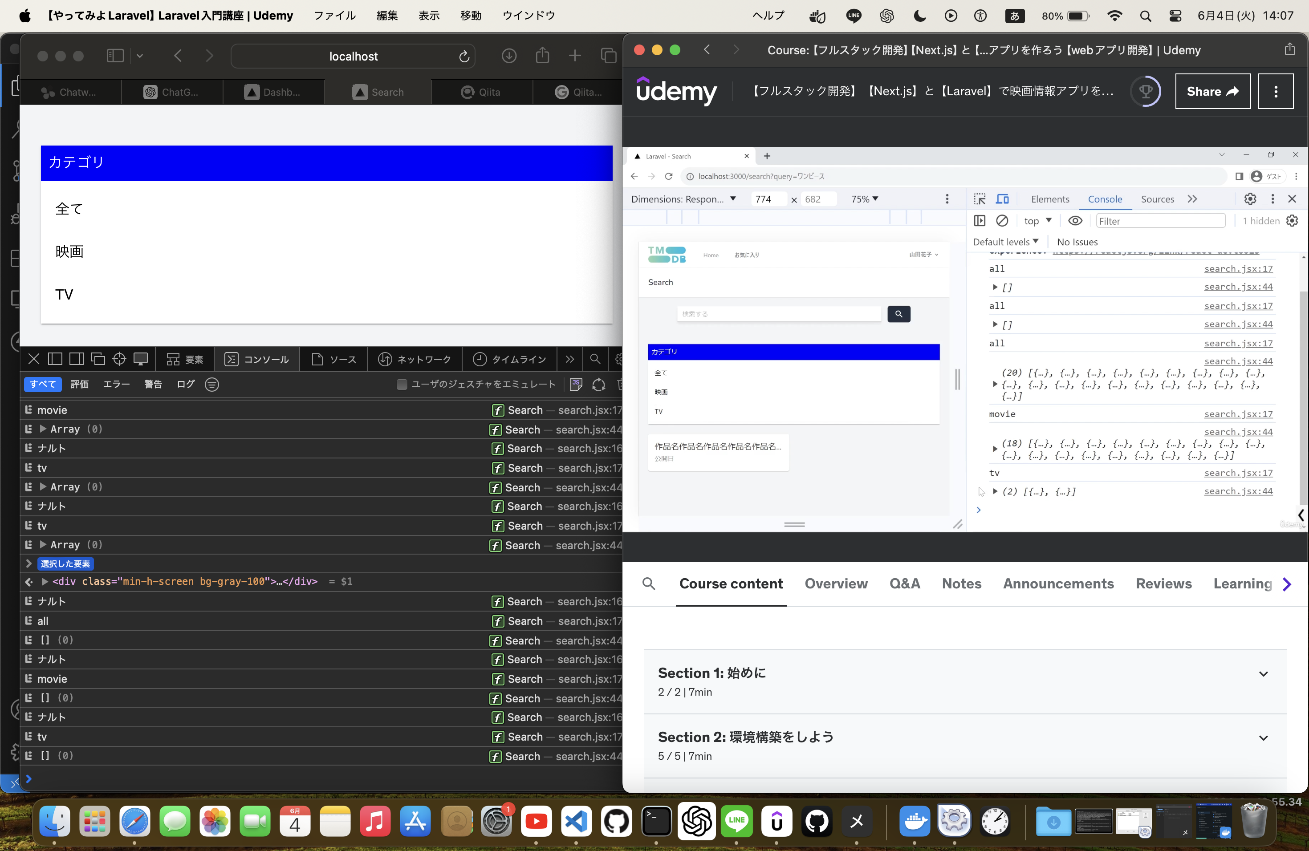1309x851 pixels.
Task: Click the localhost address bar
Action: pyautogui.click(x=353, y=56)
